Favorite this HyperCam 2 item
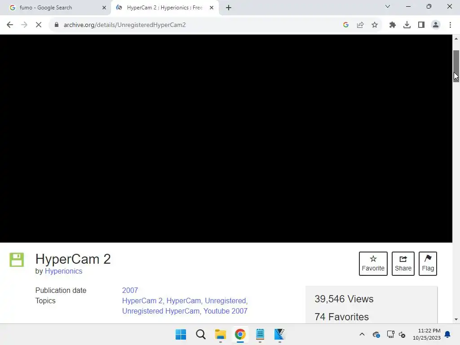Viewport: 460px width, 345px height. point(373,263)
